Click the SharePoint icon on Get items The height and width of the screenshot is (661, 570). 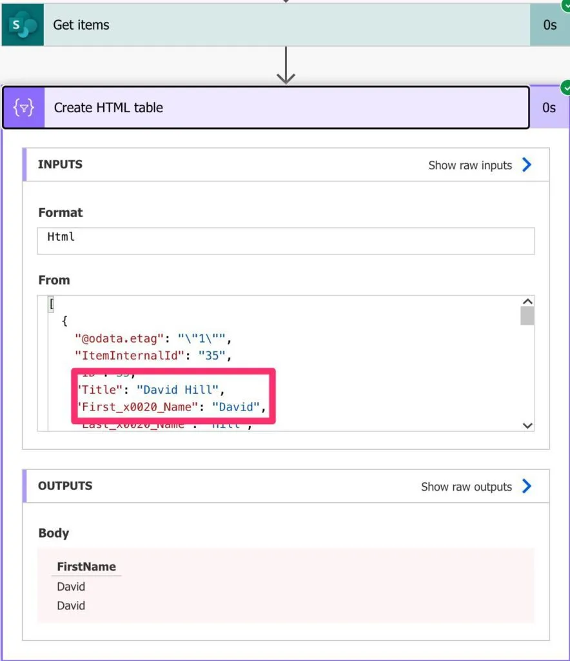pos(23,25)
